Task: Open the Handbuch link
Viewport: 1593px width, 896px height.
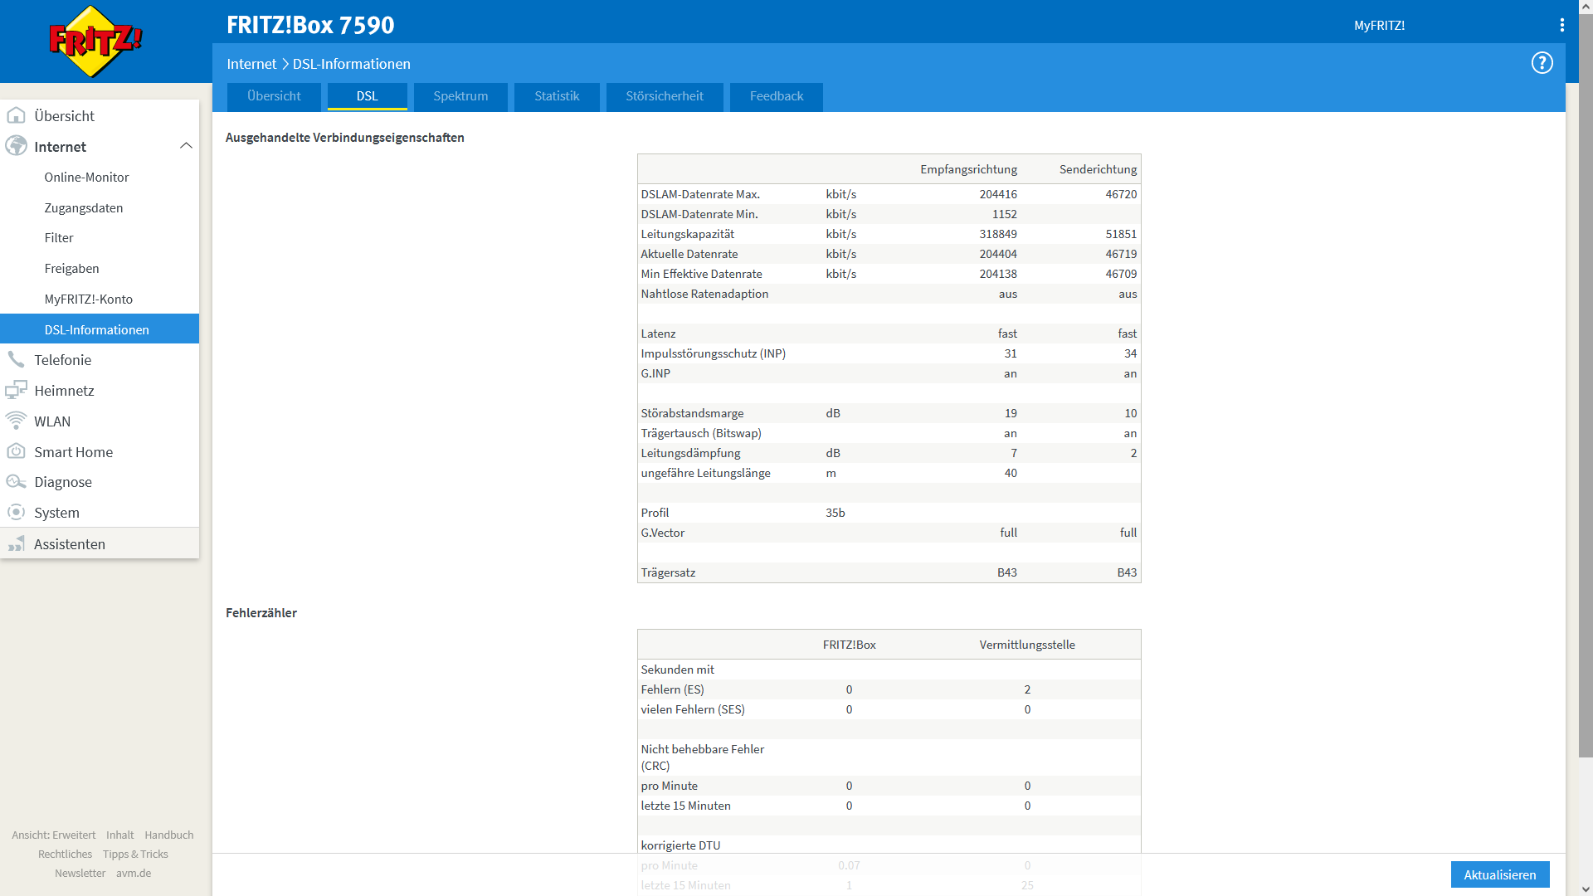Action: pyautogui.click(x=168, y=835)
